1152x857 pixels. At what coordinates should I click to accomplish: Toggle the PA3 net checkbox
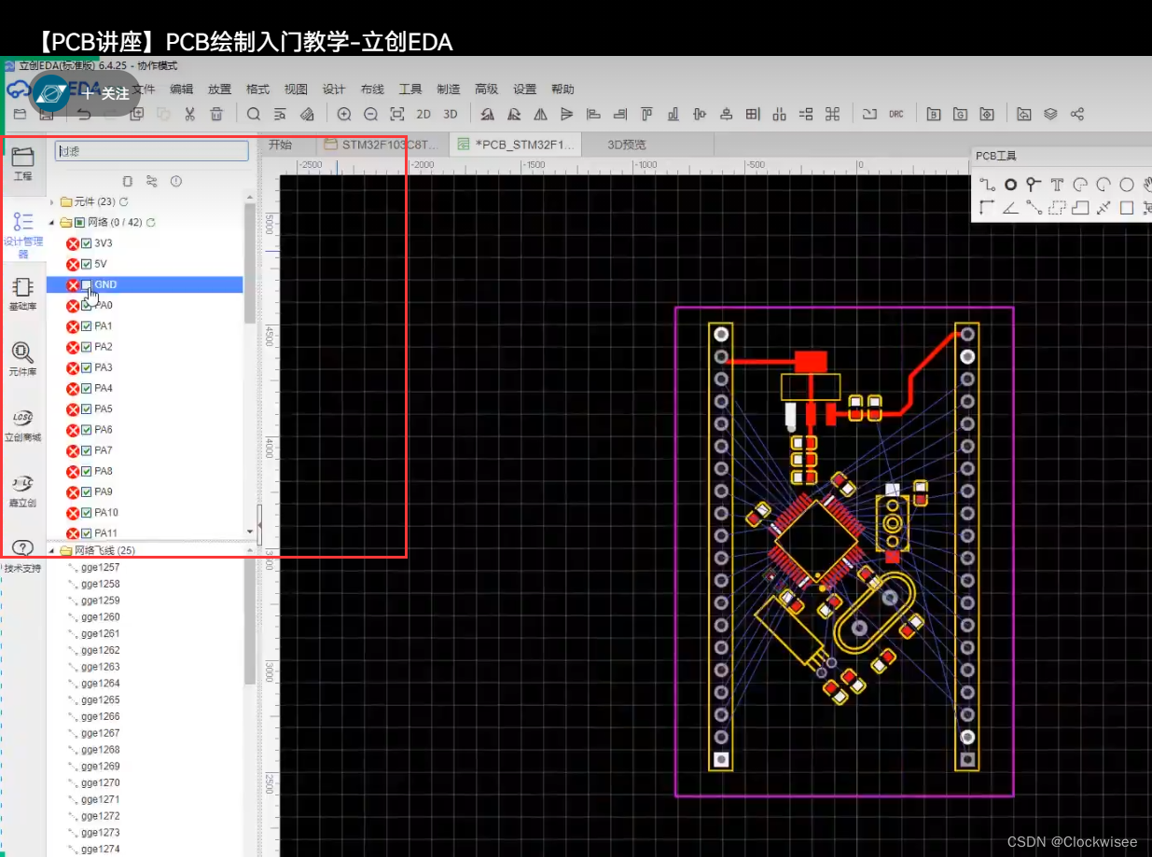tap(87, 367)
